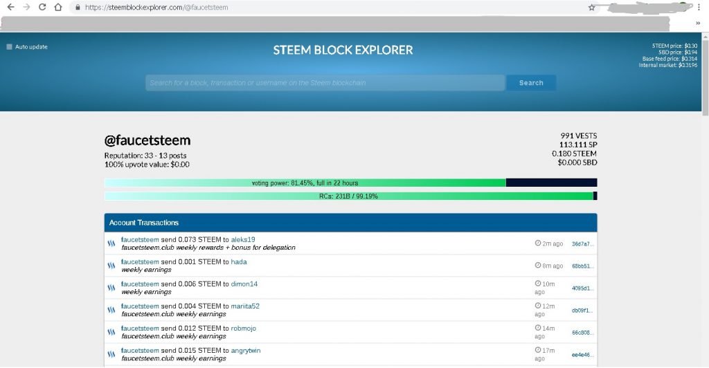This screenshot has height=368, width=709.
Task: Open the aleks19 account link
Action: point(243,240)
